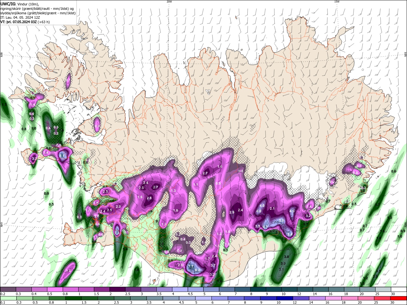
Task: Click the '20W' longitude label
Action: 169,2
